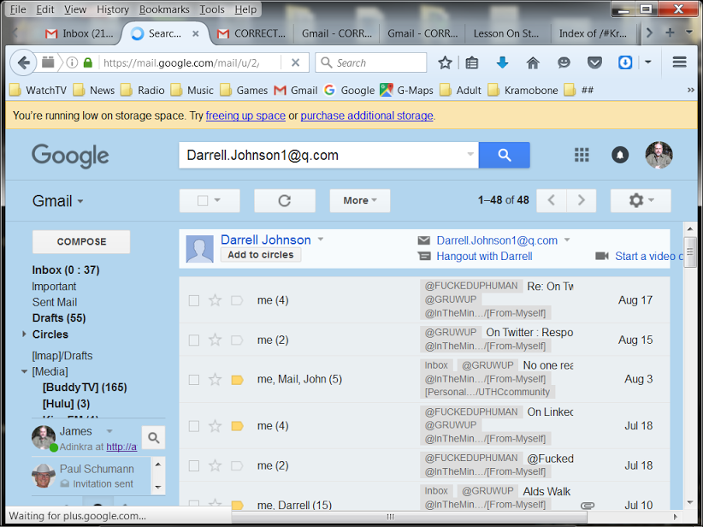Toggle the select-all checkbox

click(x=203, y=200)
